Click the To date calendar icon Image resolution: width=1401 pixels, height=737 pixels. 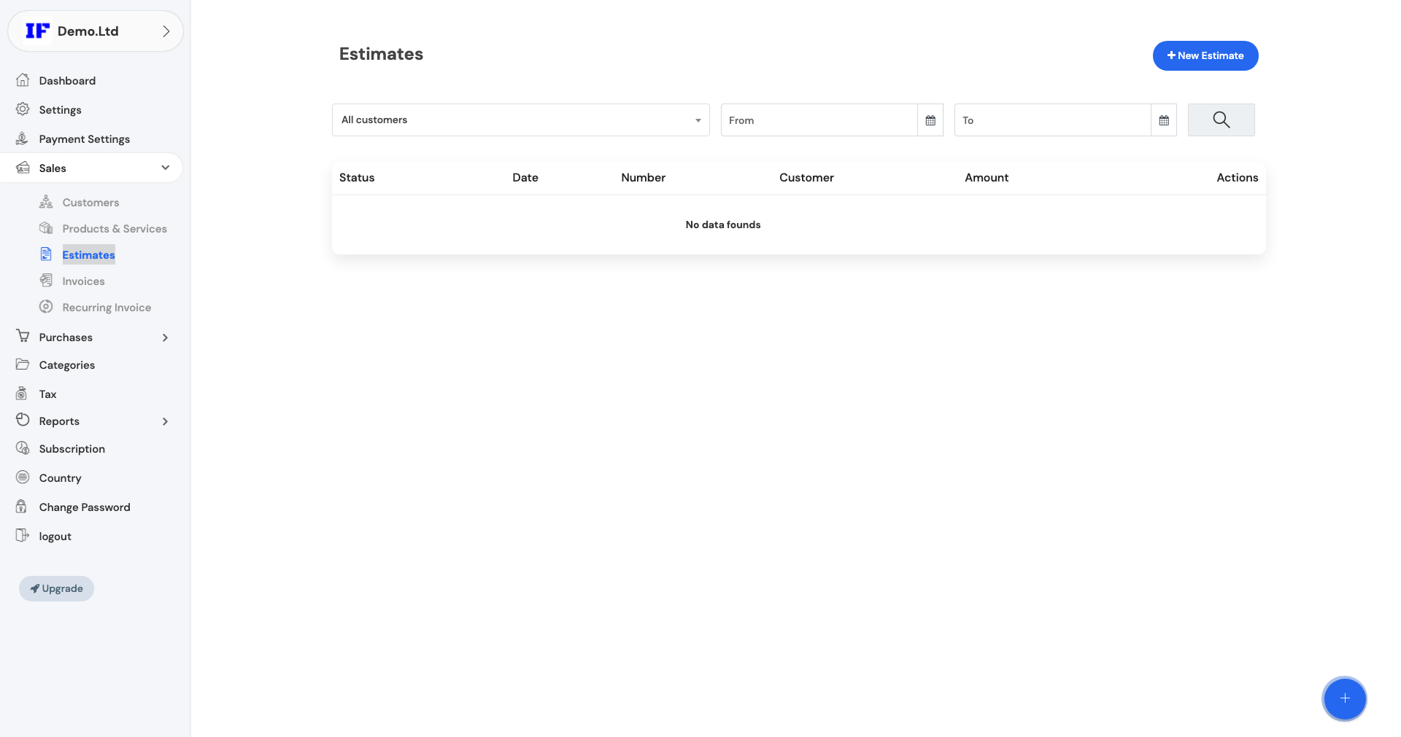(1164, 120)
